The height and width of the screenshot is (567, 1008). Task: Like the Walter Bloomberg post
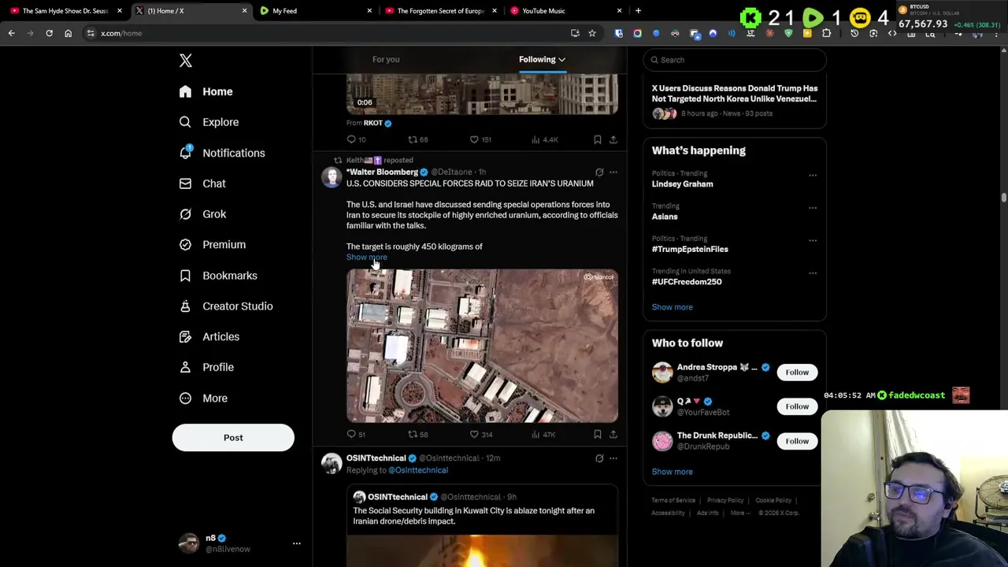[x=474, y=434]
